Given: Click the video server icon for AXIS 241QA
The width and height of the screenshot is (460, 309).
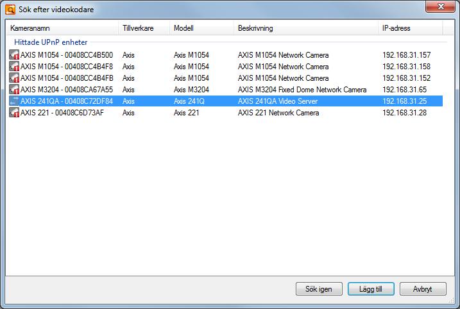Looking at the screenshot, I should tap(13, 101).
